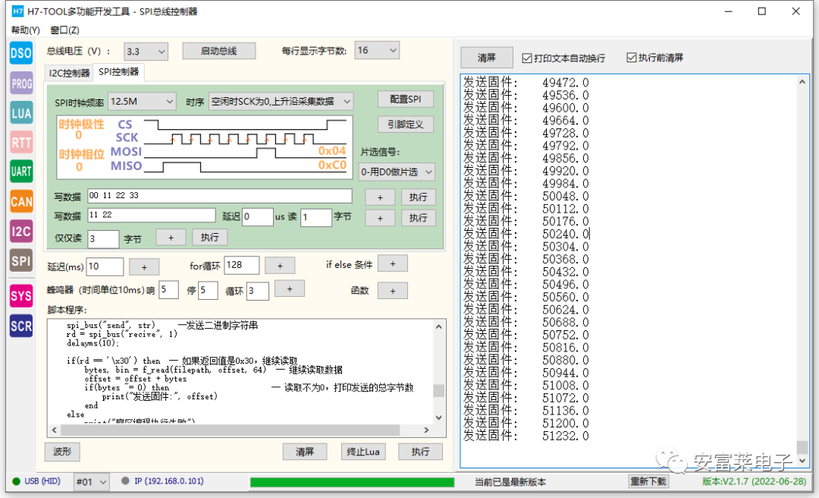Add write-then-read command with plus button
This screenshot has width=819, height=498.
(x=380, y=218)
